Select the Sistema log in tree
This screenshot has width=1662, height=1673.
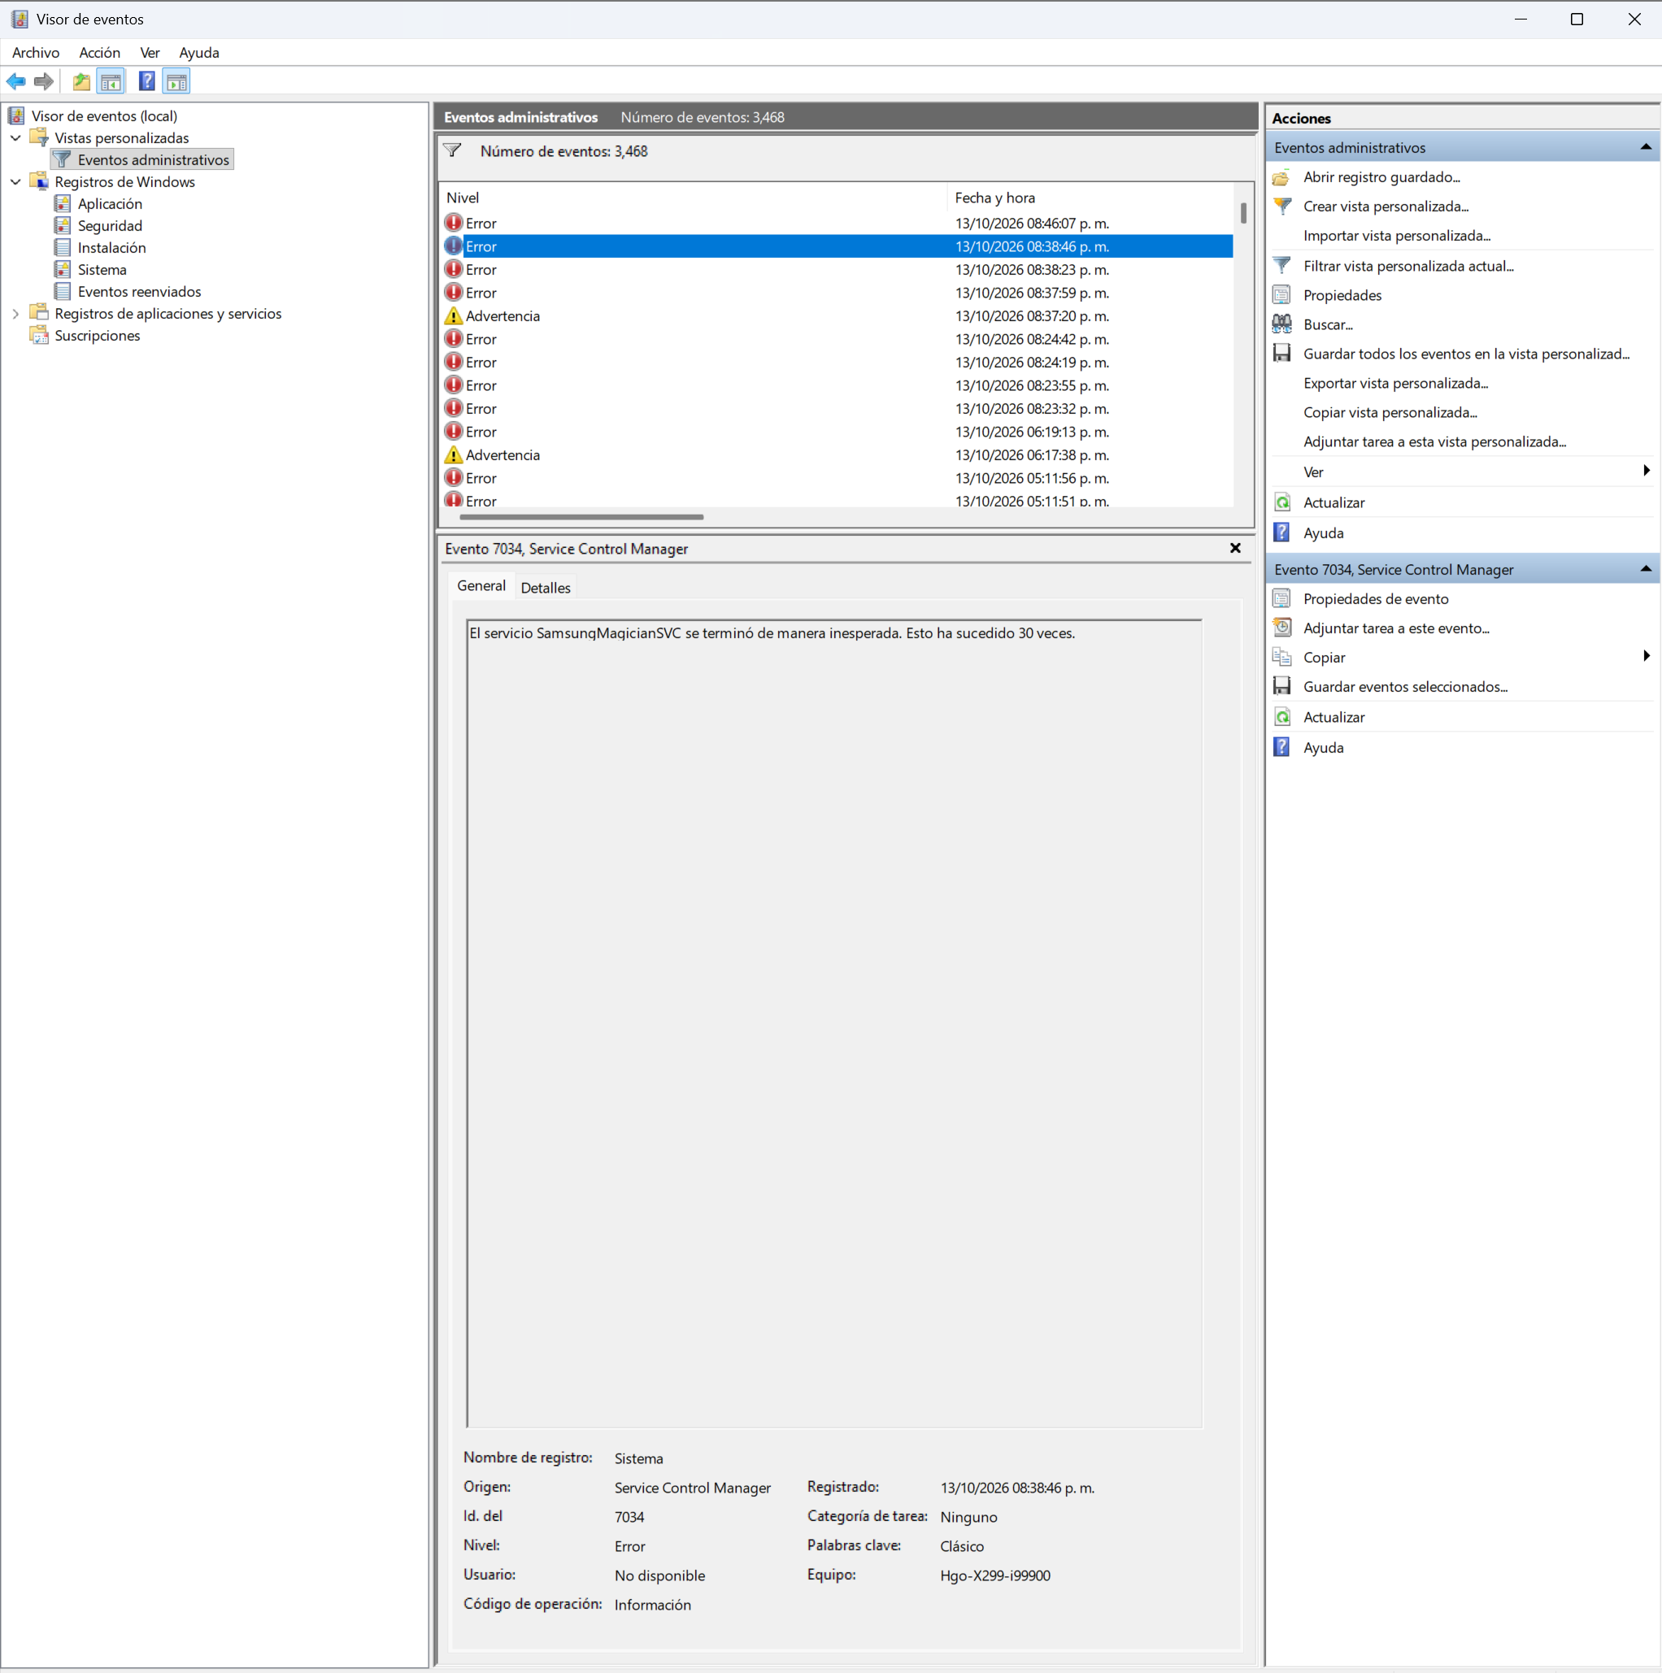point(102,270)
